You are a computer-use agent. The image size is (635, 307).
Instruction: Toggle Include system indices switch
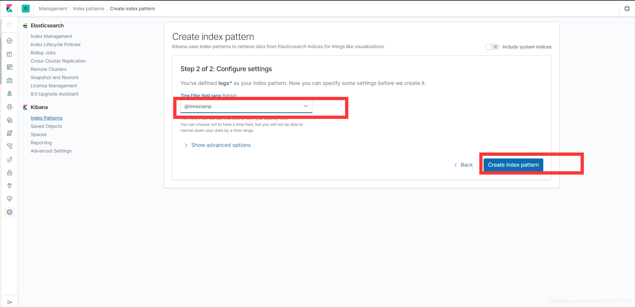tap(492, 47)
